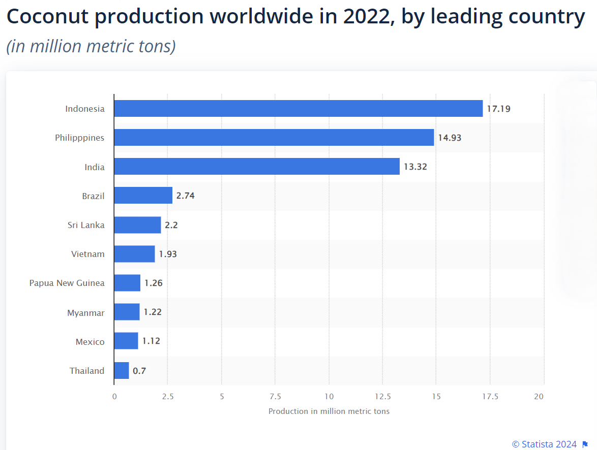Click the Papua New Guinea bar
This screenshot has width=597, height=450.
pos(127,283)
